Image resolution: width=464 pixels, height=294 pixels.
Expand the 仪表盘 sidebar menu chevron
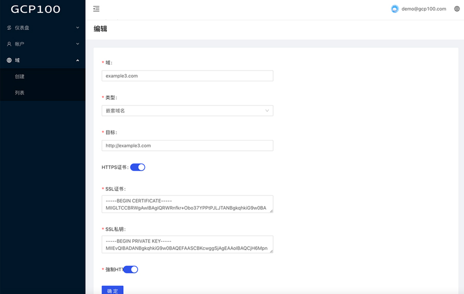(x=78, y=28)
